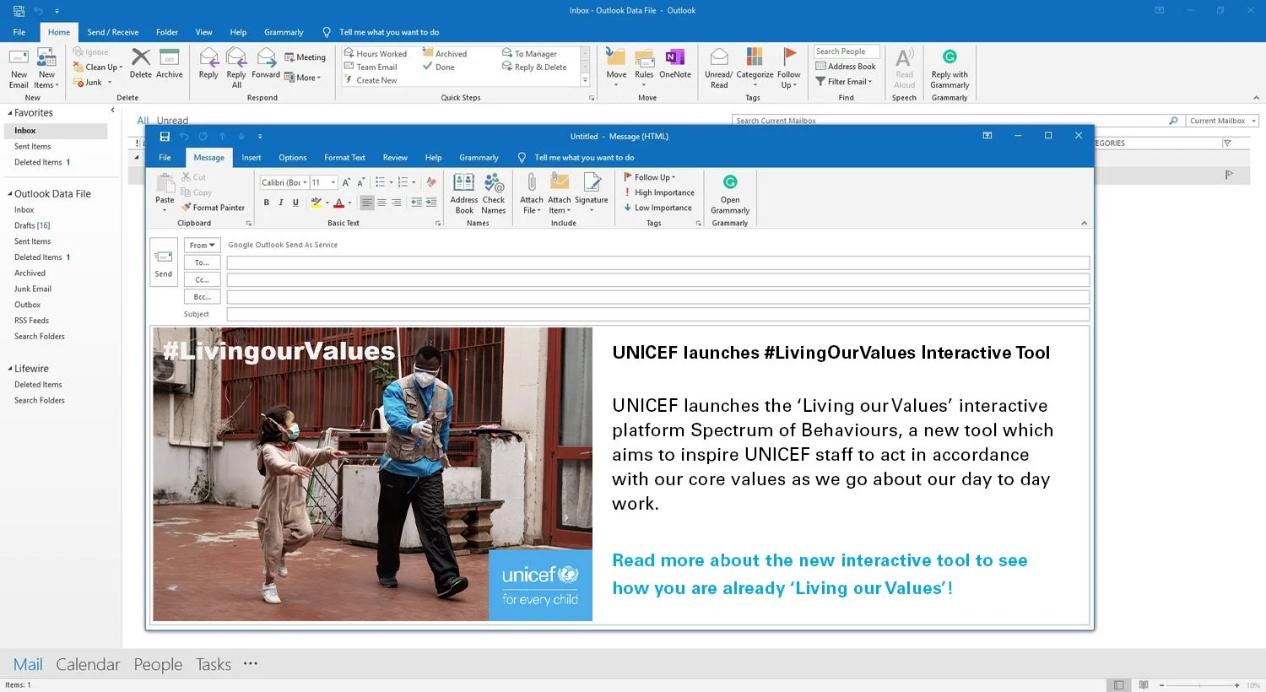Image resolution: width=1266 pixels, height=692 pixels.
Task: Click Clear All Formatting icon
Action: point(431,182)
